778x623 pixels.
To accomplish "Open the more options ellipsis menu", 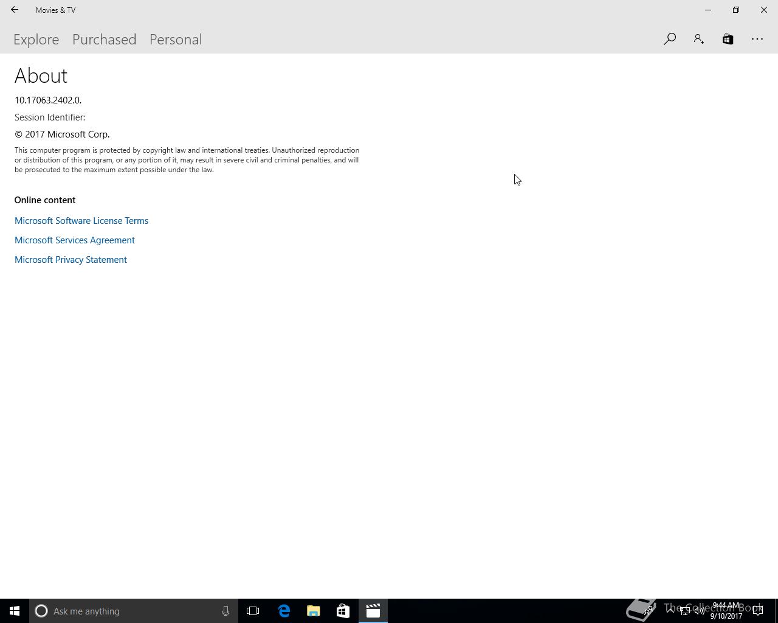I will (757, 39).
